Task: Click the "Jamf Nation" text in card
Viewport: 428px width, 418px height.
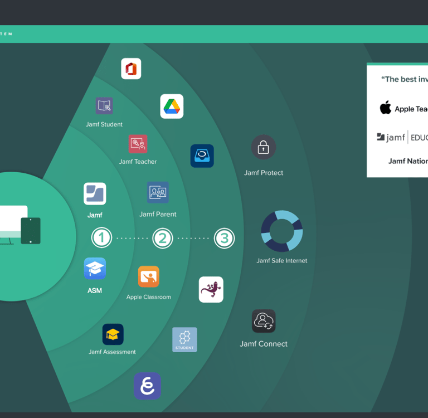Action: click(408, 161)
